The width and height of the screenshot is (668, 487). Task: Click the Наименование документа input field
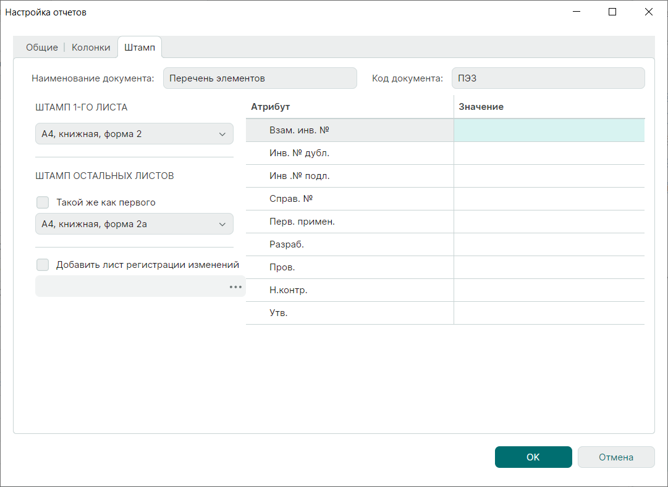[x=260, y=78]
